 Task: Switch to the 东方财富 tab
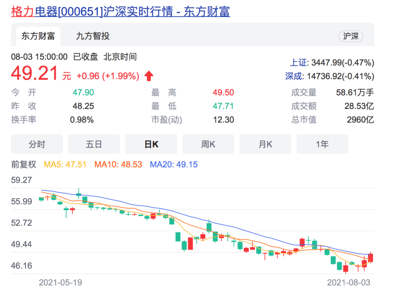[38, 36]
